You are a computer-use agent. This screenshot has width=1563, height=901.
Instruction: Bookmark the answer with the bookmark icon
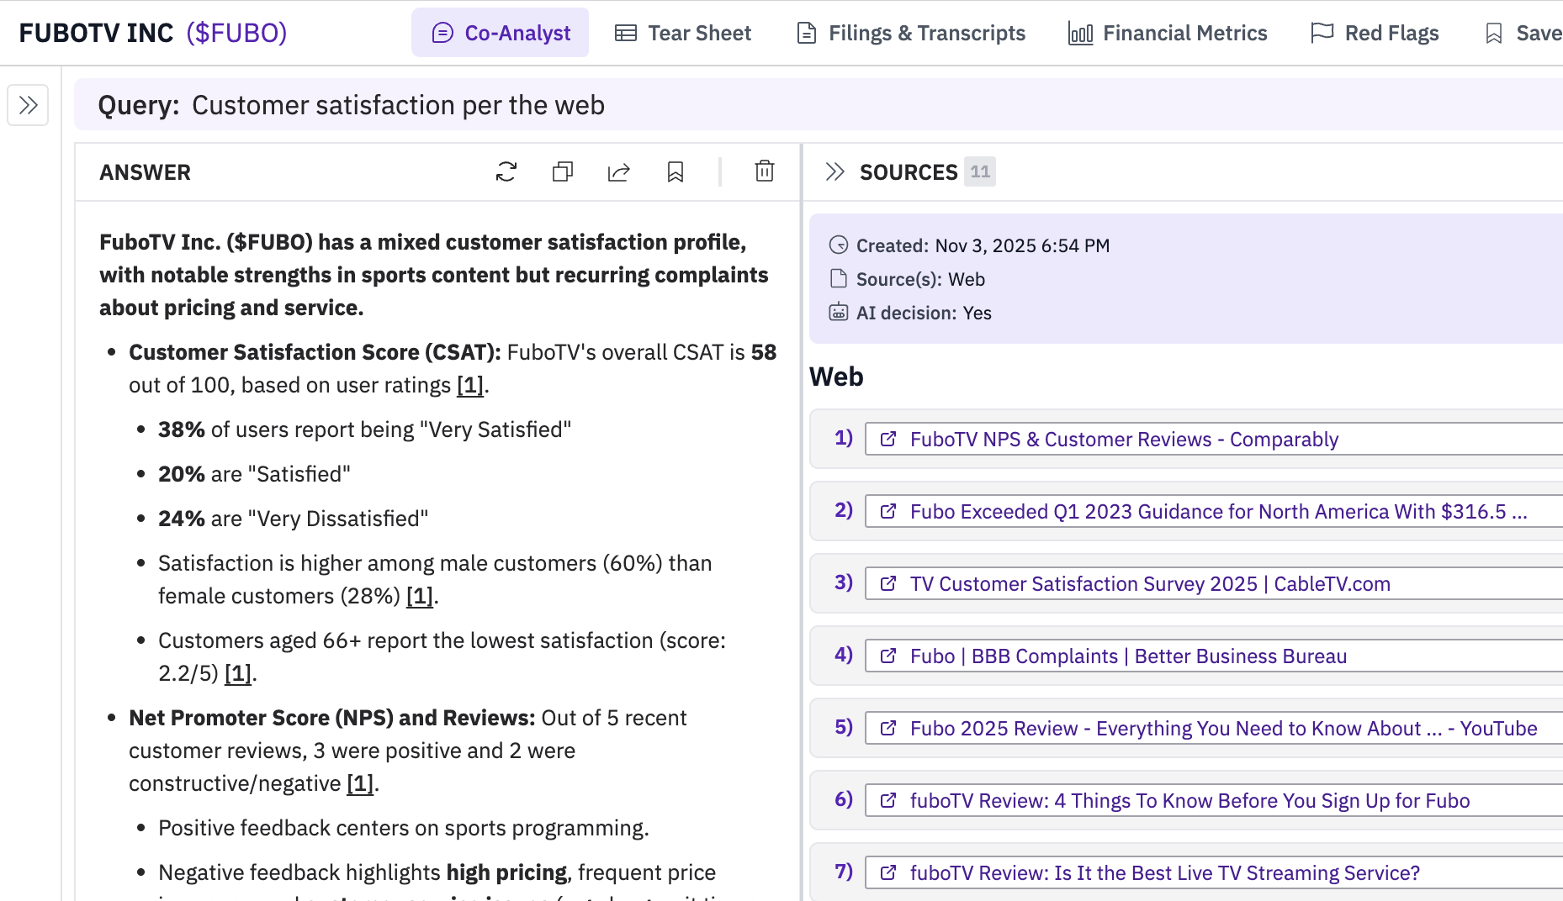pos(676,171)
